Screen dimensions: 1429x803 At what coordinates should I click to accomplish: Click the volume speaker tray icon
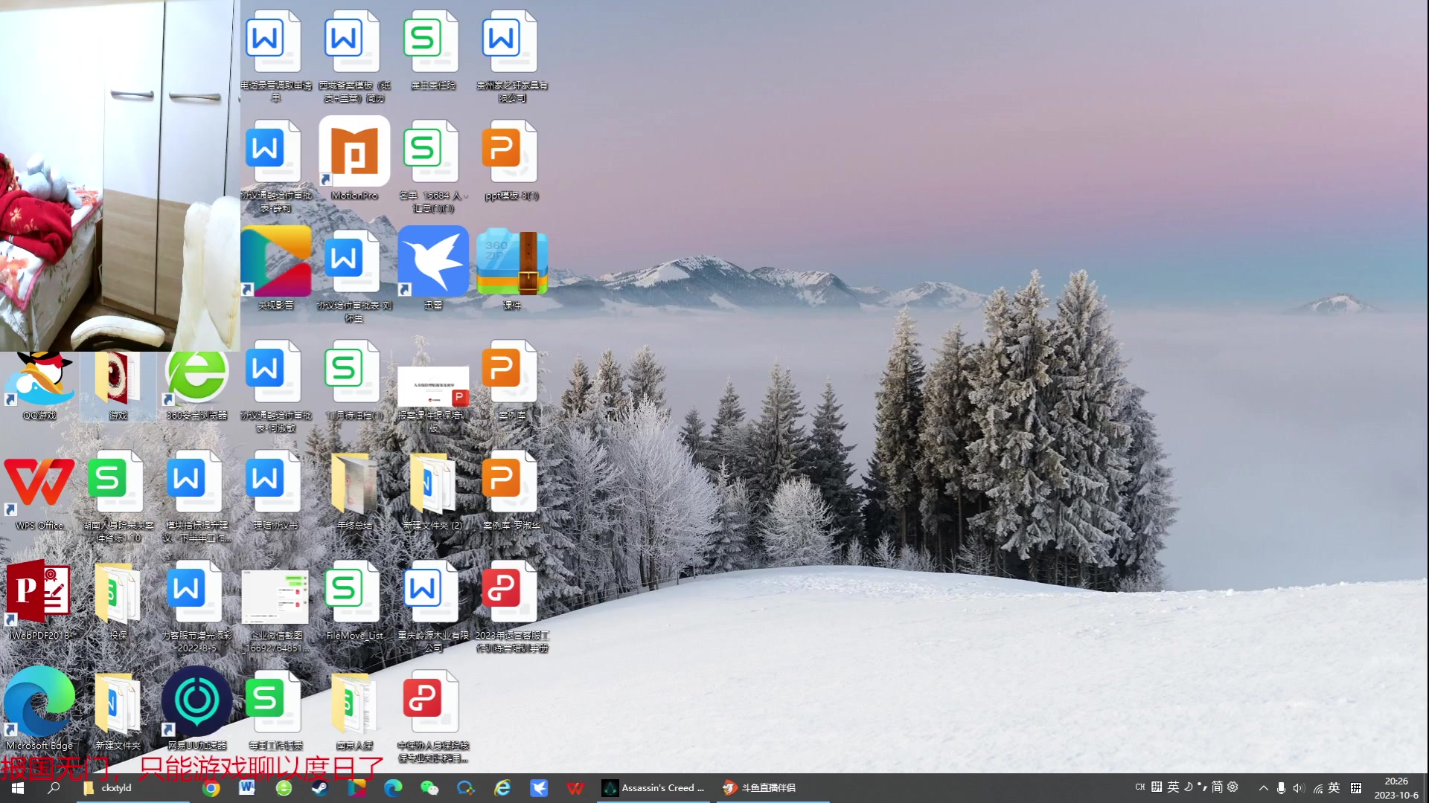1299,788
